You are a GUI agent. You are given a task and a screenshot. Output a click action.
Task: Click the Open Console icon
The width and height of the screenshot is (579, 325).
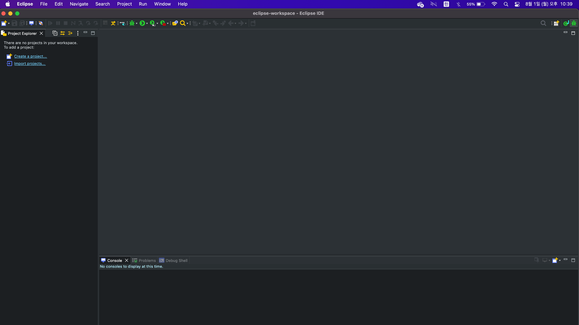[555, 260]
